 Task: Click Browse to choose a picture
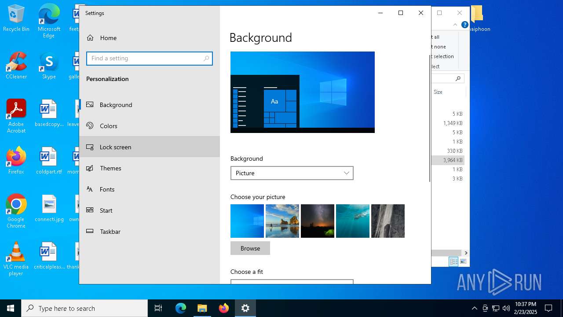pyautogui.click(x=250, y=248)
